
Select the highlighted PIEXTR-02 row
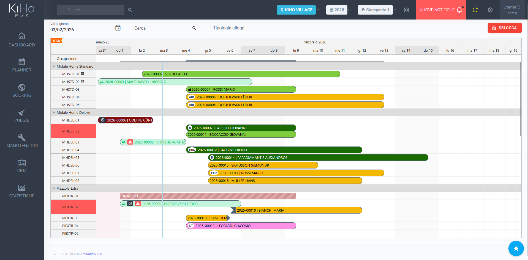pyautogui.click(x=73, y=207)
